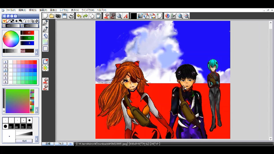Open a file with the folder icon
274x154 pixels.
click(x=52, y=16)
